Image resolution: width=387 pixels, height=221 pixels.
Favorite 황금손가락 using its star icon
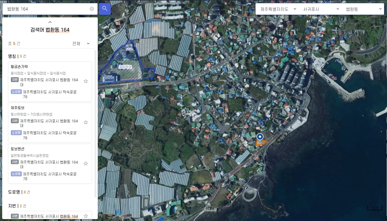click(x=86, y=81)
